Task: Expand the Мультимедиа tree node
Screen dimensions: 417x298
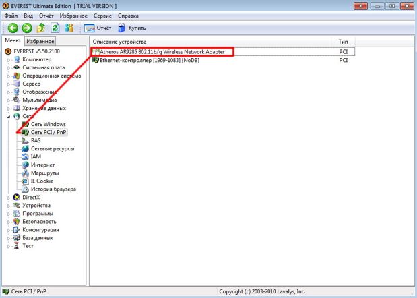Action: coord(9,100)
